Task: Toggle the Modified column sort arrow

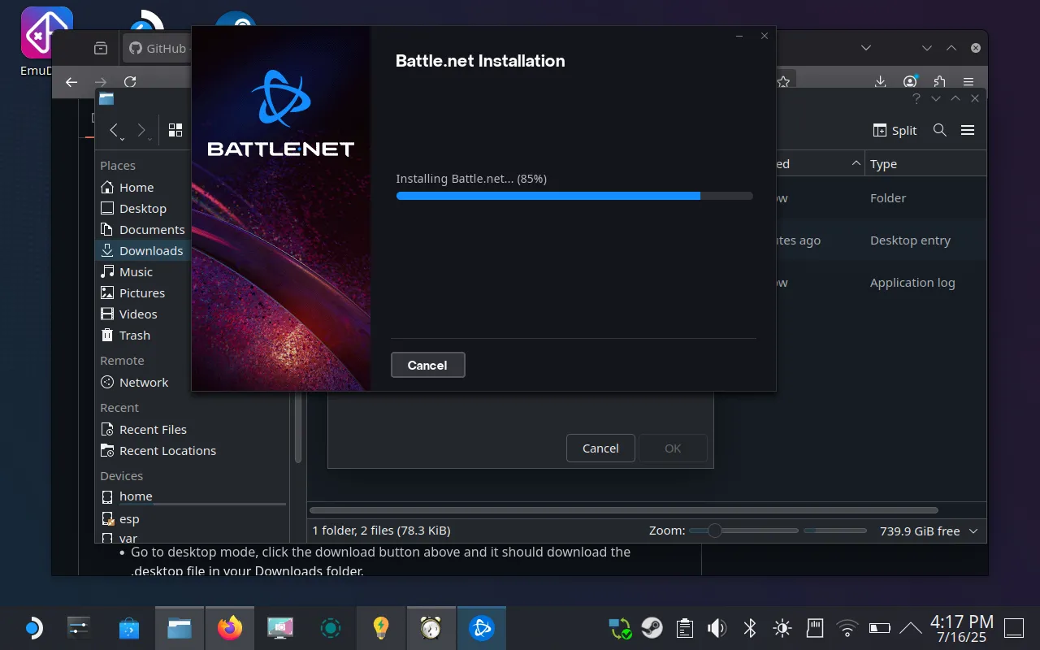Action: [x=855, y=163]
